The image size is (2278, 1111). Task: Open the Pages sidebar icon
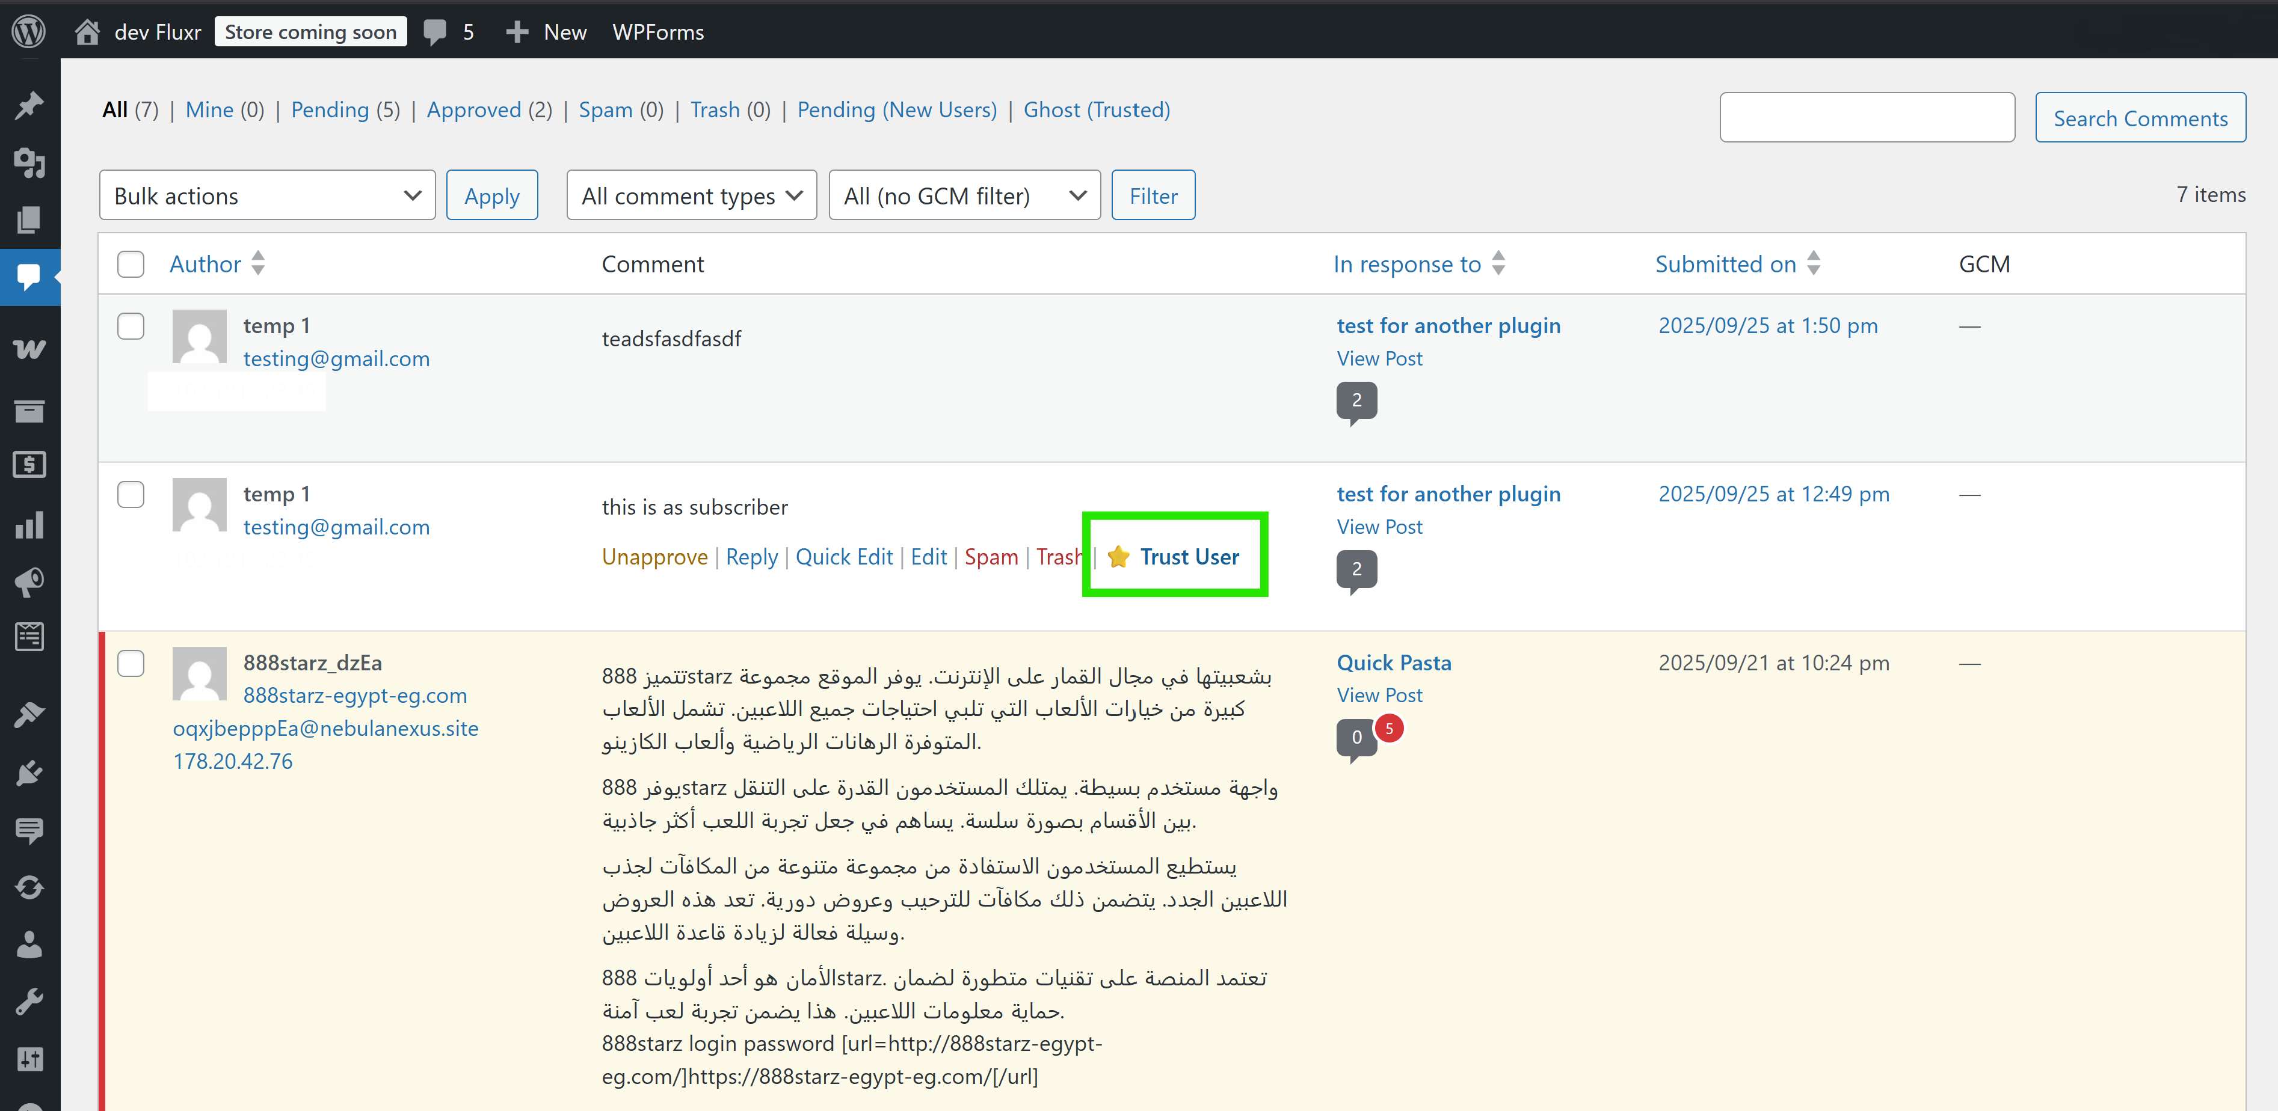(29, 220)
